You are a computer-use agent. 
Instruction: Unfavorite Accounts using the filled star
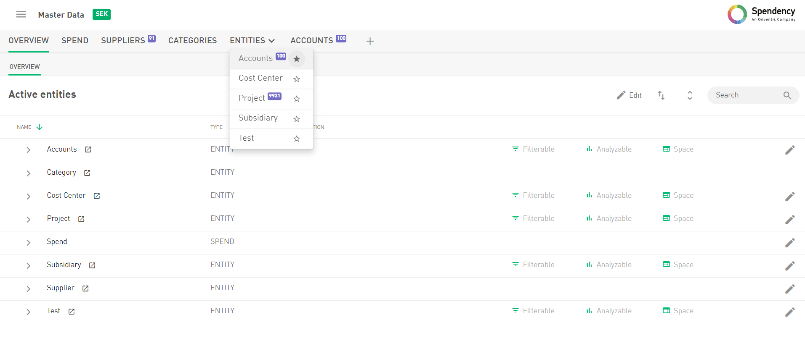tap(297, 59)
